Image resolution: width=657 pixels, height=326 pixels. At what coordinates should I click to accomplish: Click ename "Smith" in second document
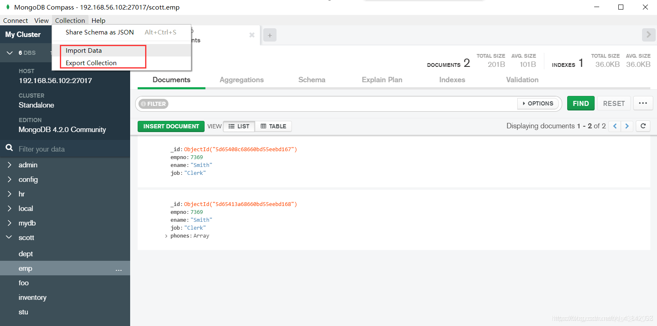(x=201, y=220)
